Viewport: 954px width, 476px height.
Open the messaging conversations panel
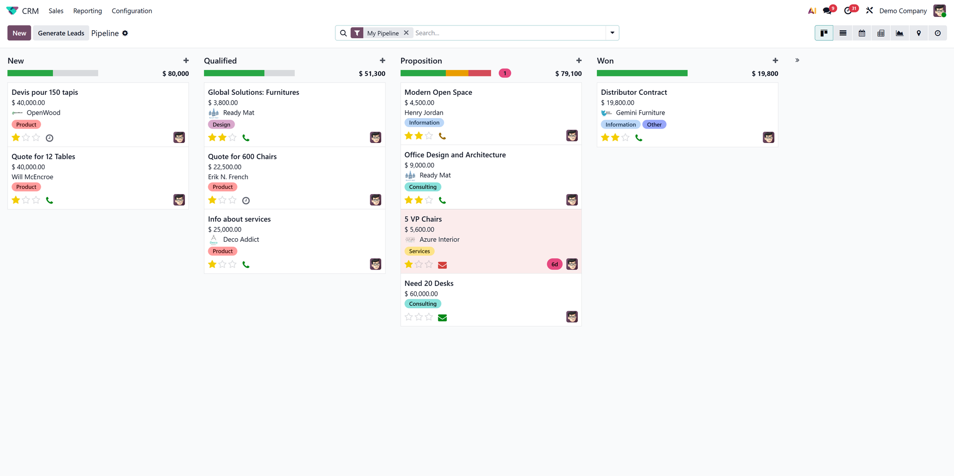point(828,10)
